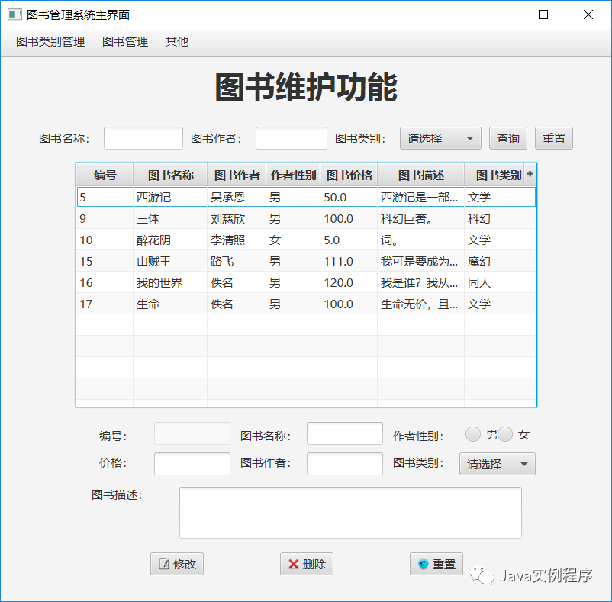The image size is (612, 602).
Task: Click the application icon in title bar
Action: click(x=14, y=14)
